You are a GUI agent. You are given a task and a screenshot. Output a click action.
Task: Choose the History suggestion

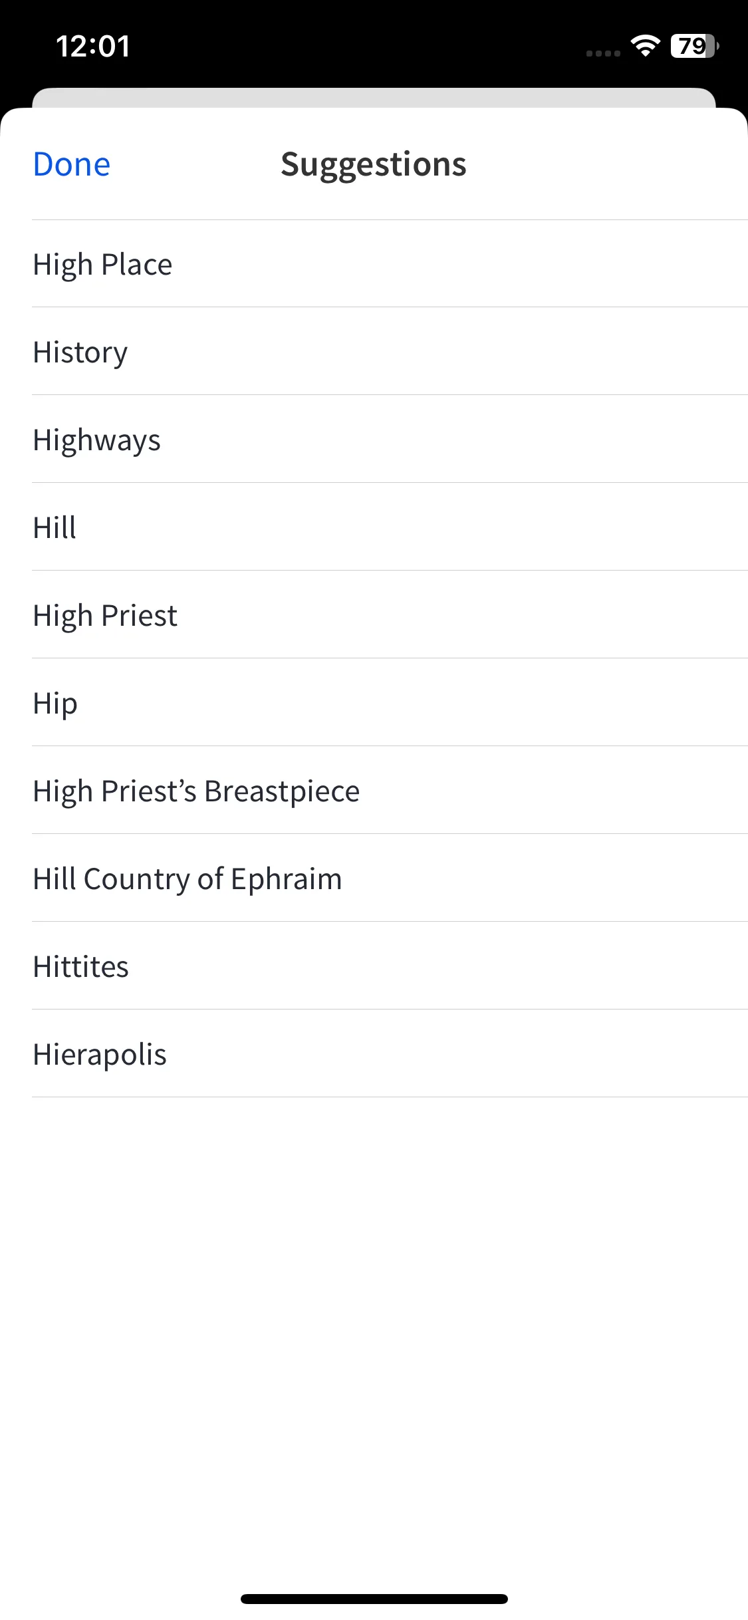(390, 352)
